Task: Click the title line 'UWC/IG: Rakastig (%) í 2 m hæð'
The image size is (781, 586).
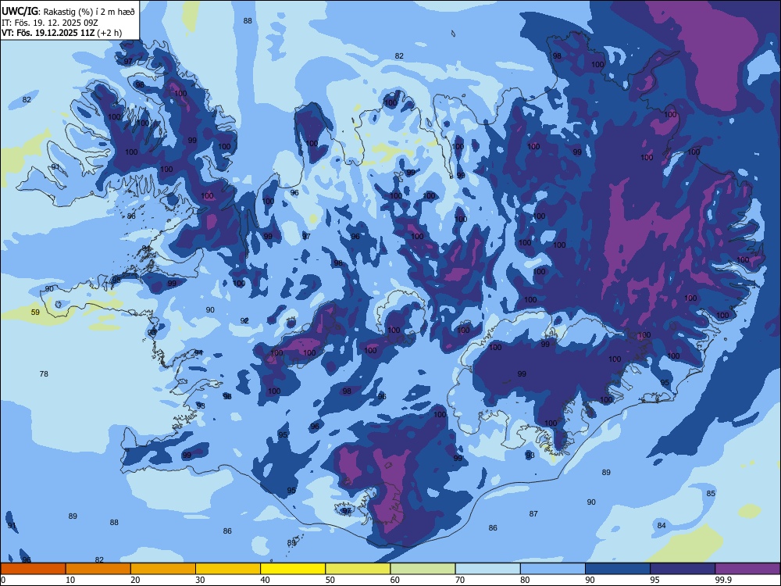Action: pyautogui.click(x=68, y=11)
